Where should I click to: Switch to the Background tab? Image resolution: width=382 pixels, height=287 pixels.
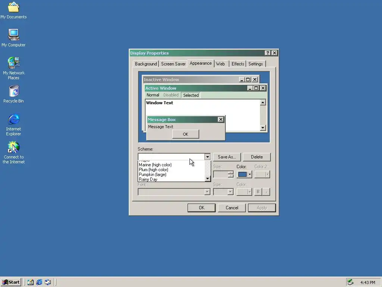coord(146,64)
